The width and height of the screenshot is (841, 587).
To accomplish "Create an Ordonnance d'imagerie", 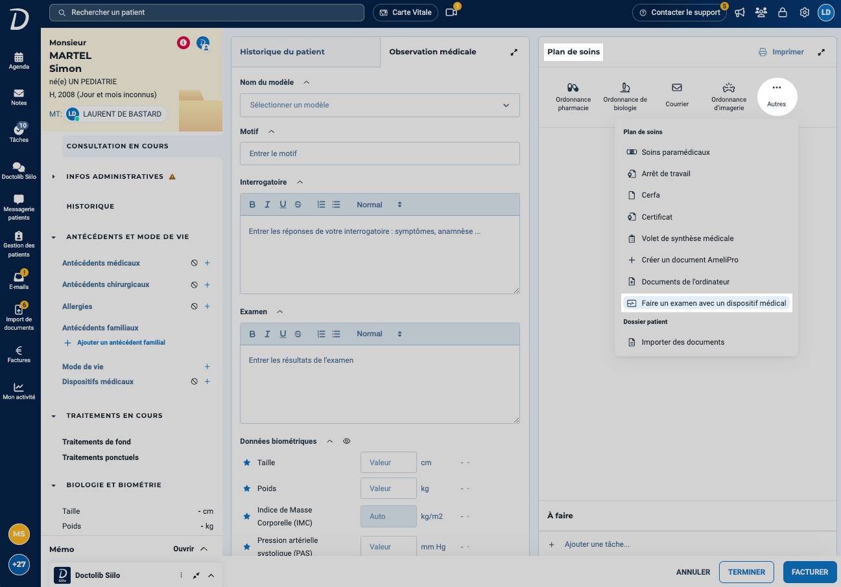I will (729, 97).
